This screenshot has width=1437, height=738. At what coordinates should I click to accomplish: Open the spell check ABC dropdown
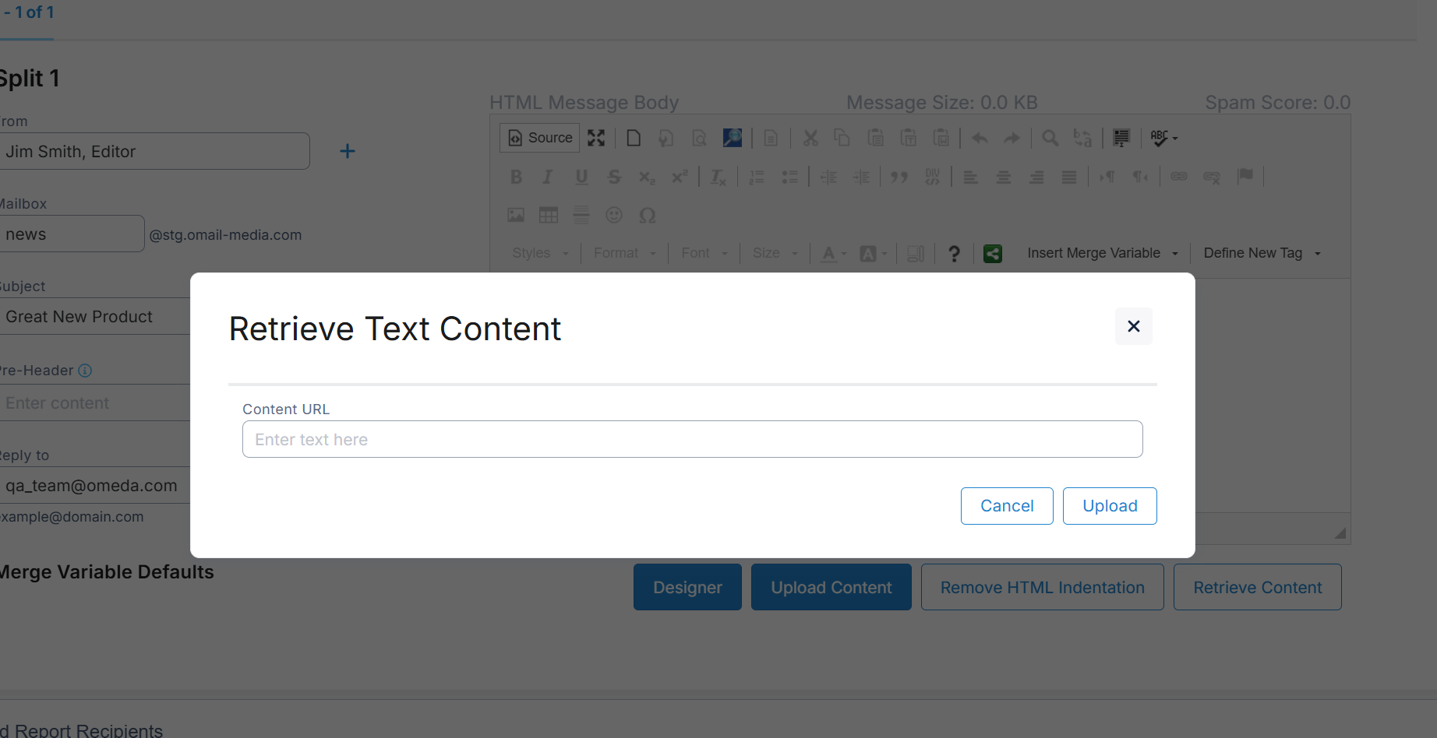[1163, 138]
